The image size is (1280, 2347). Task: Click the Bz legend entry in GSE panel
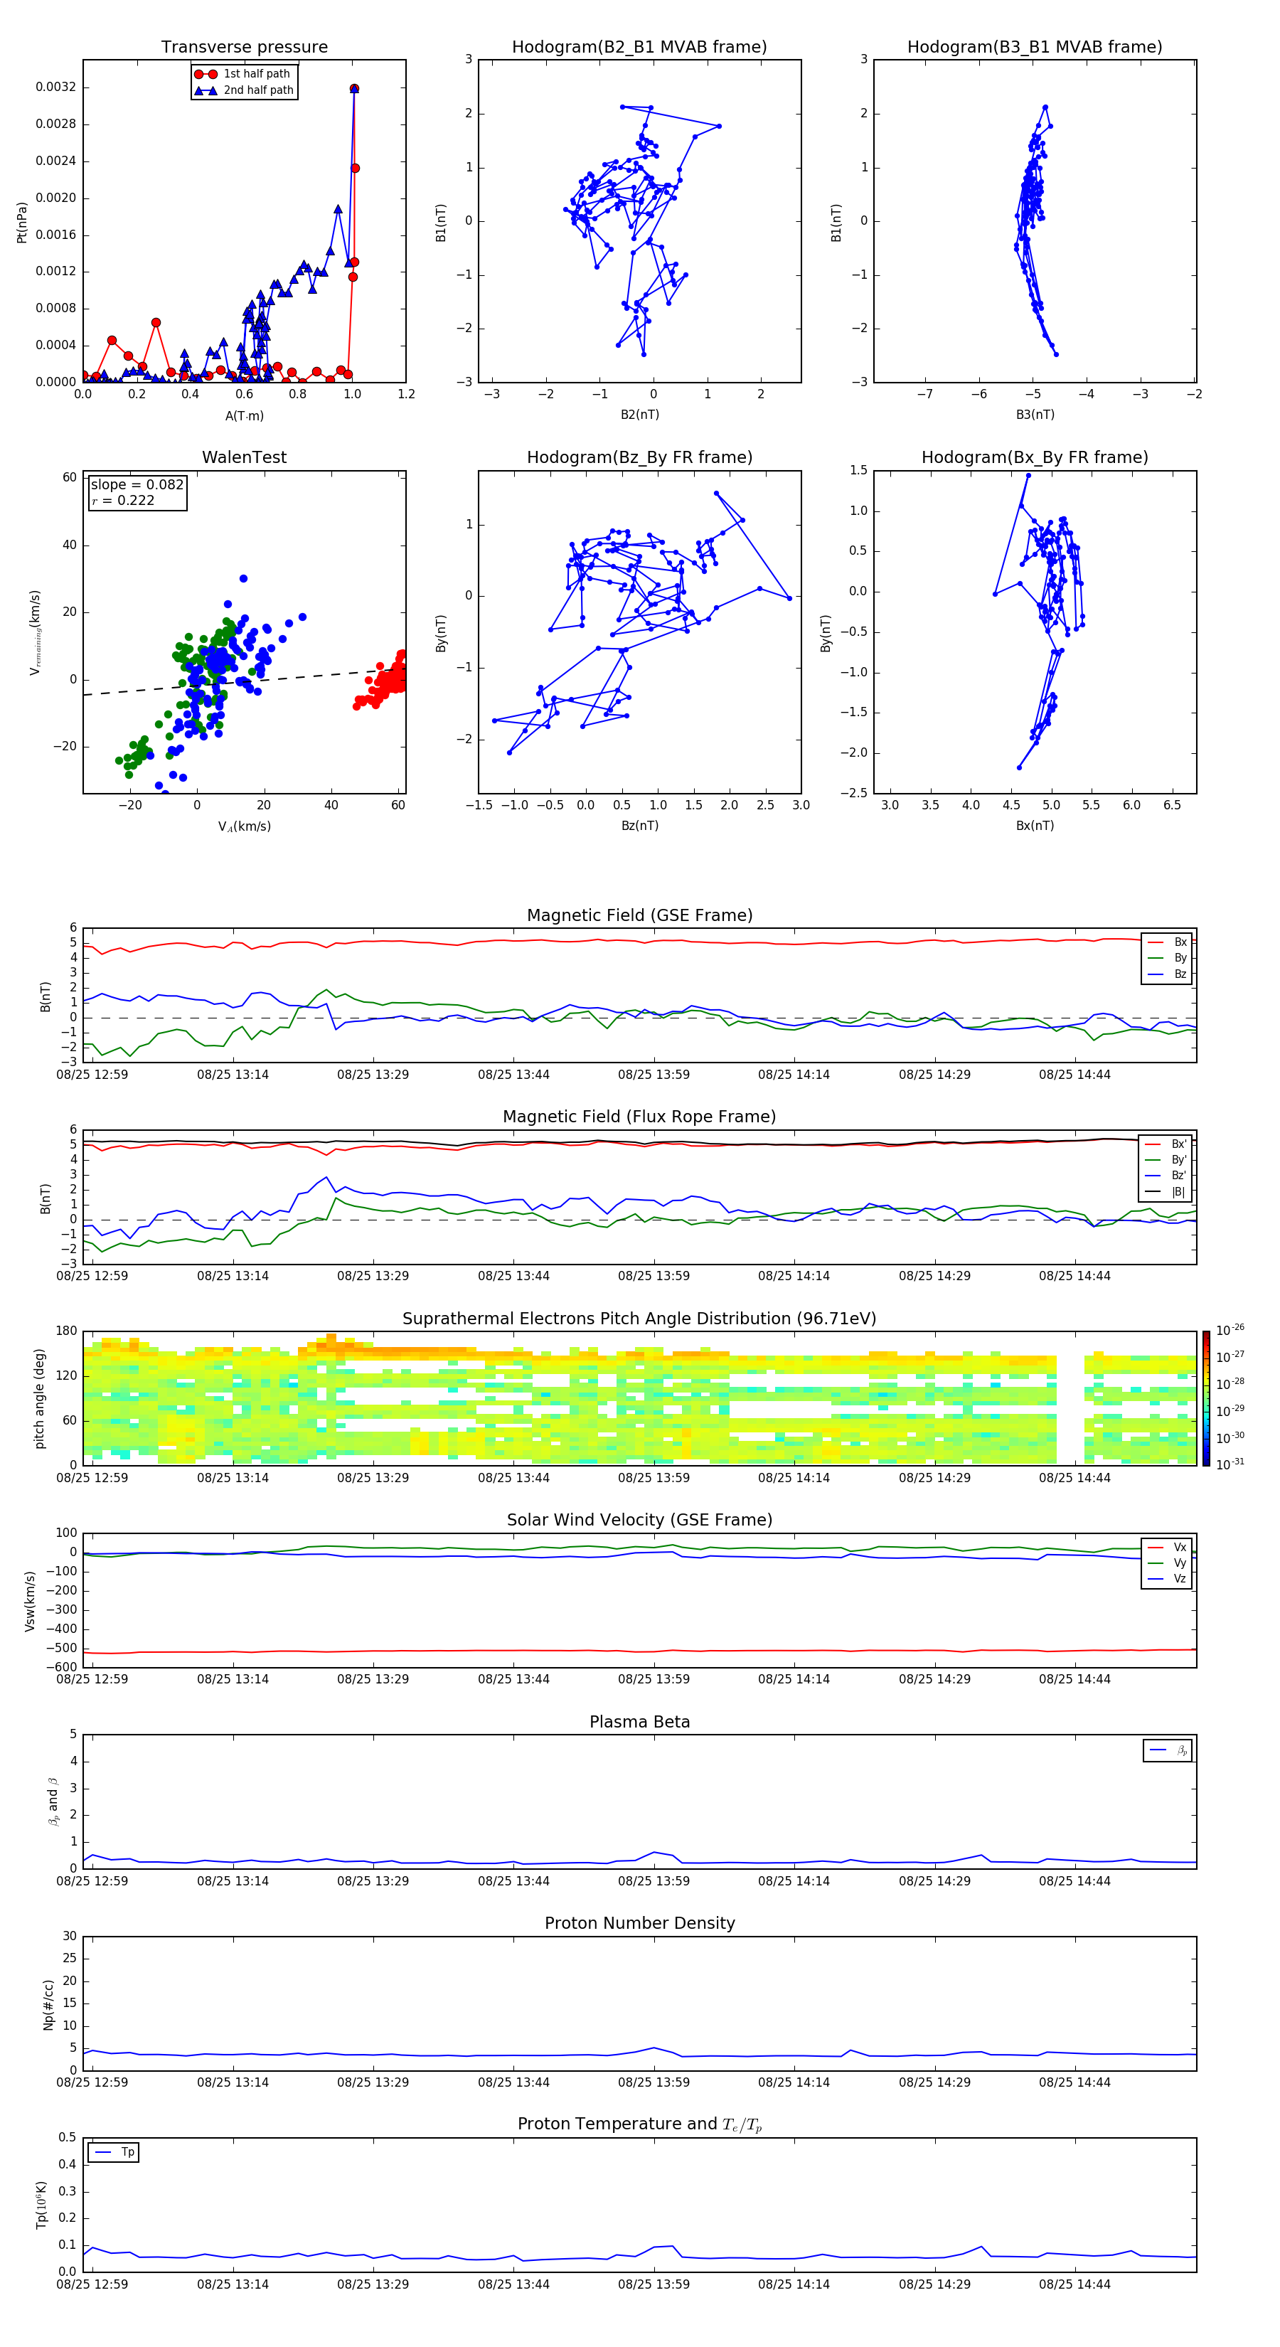[1167, 974]
